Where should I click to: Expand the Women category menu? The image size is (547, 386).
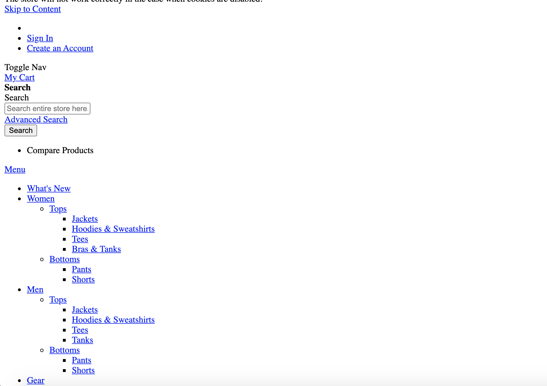pyautogui.click(x=40, y=198)
